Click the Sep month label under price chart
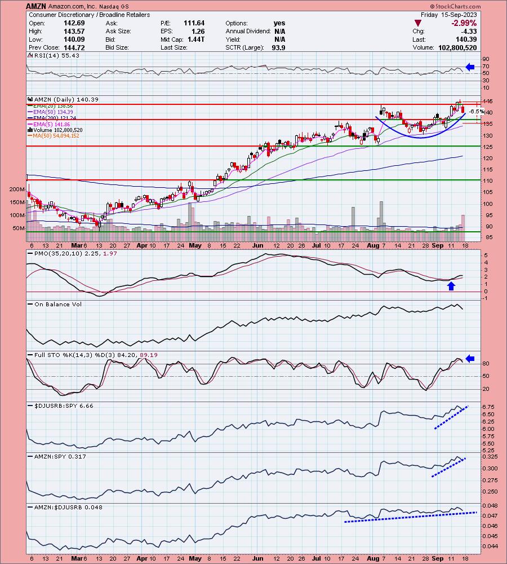 pyautogui.click(x=437, y=245)
